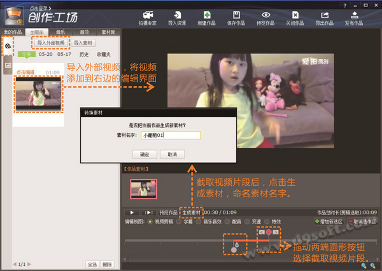Click the 导入素材 button
This screenshot has width=382, height=271.
[83, 43]
